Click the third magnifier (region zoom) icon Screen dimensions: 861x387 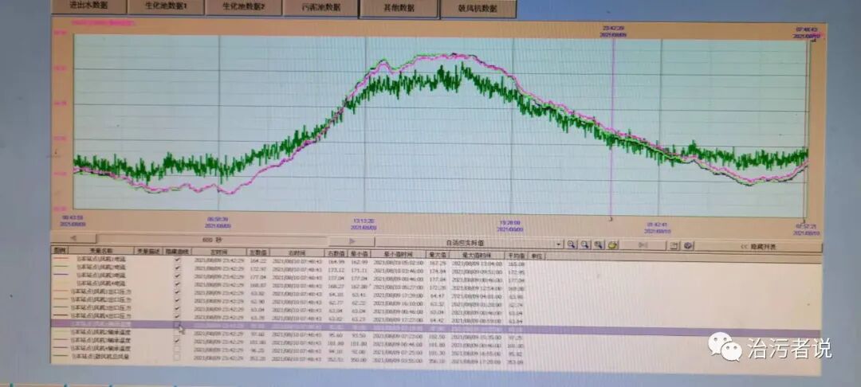point(599,245)
